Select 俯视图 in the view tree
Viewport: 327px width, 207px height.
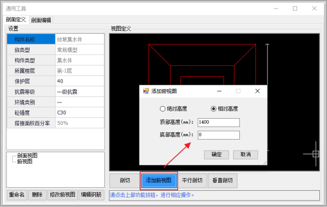point(25,162)
